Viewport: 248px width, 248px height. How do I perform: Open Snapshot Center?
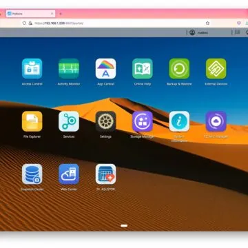click(x=32, y=174)
